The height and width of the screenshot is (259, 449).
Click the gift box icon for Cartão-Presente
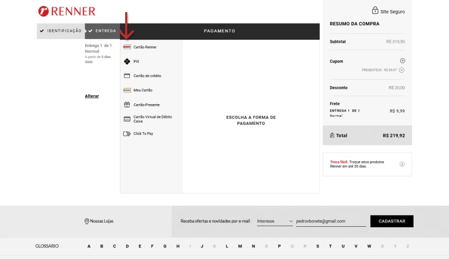pyautogui.click(x=127, y=105)
